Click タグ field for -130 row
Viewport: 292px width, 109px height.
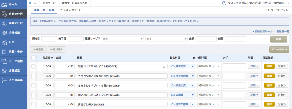point(234,66)
